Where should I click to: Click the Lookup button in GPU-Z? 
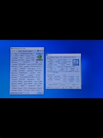pos(39,54)
